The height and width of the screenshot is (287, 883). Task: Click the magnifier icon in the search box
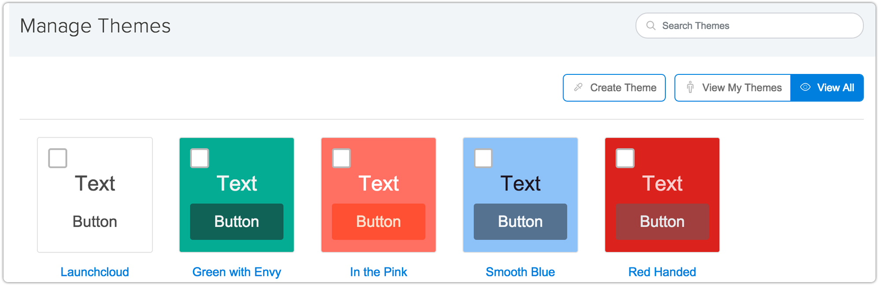click(x=650, y=26)
